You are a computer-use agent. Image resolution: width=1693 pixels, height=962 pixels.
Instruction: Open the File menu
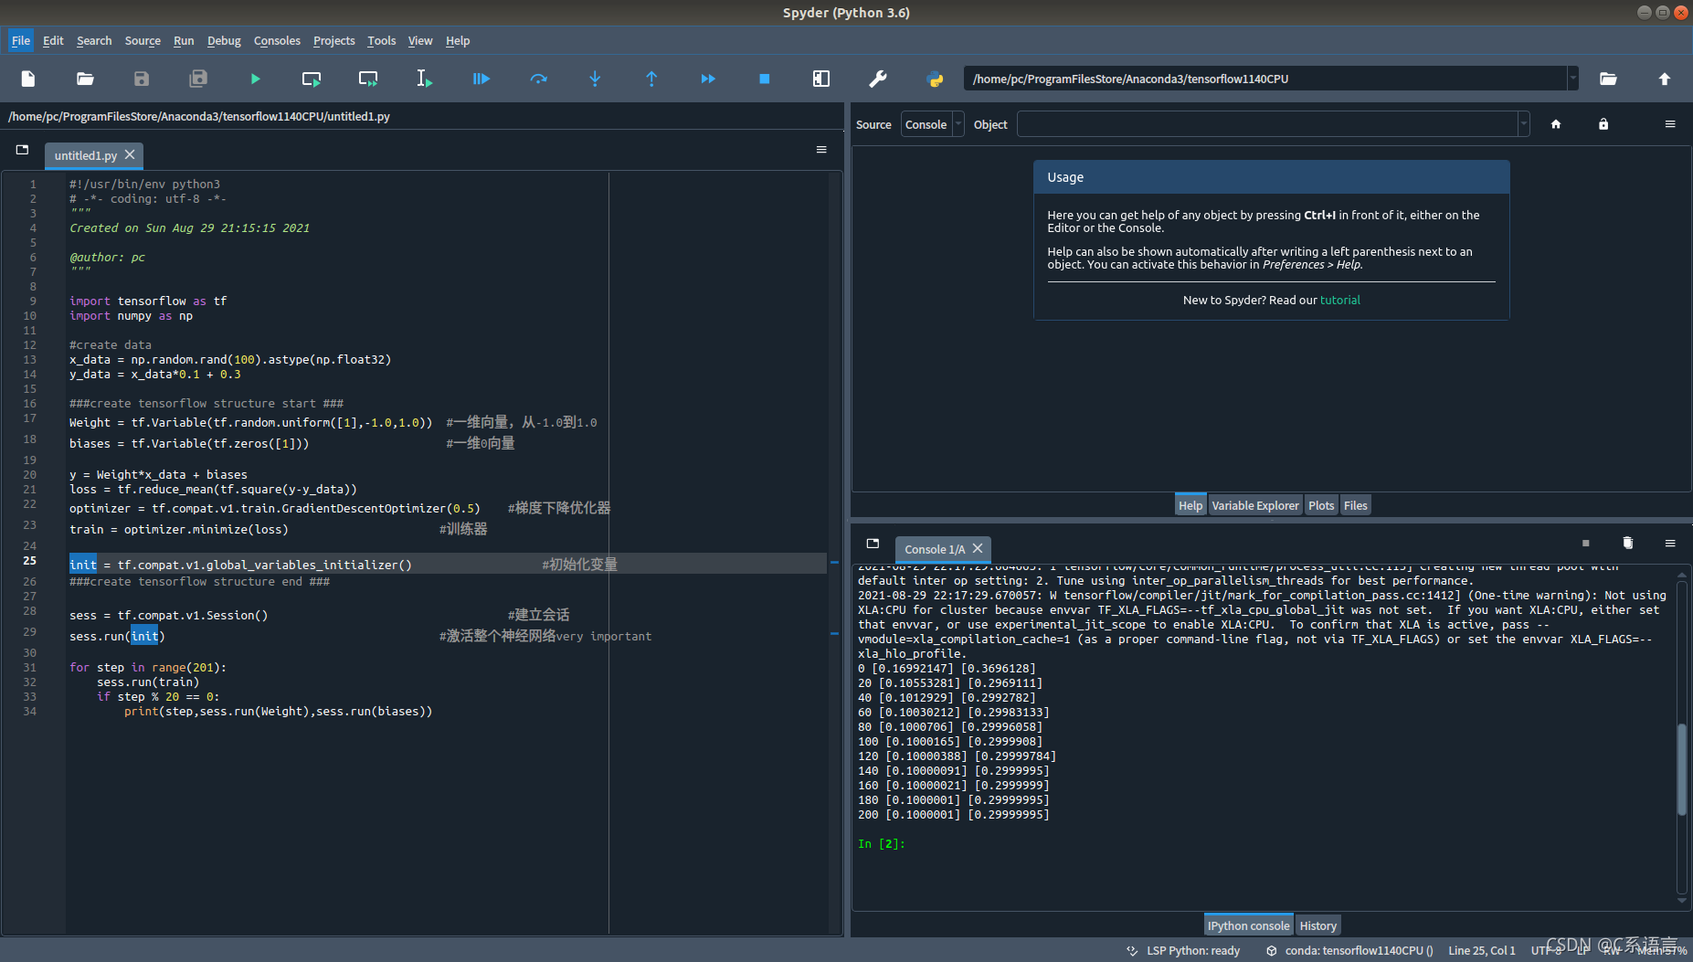pyautogui.click(x=21, y=40)
